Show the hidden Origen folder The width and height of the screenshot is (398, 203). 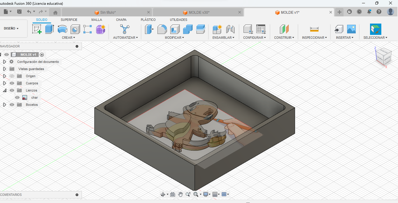[12, 76]
